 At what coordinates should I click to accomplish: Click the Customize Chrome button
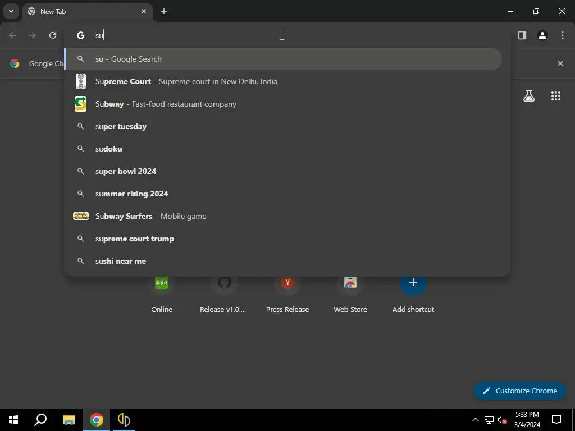point(520,391)
